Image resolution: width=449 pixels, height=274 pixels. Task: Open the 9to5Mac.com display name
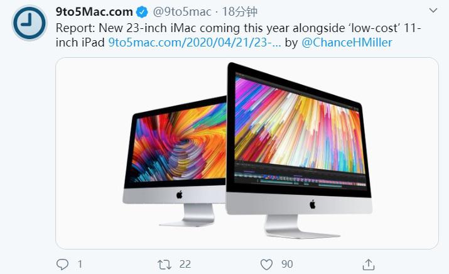tap(94, 12)
